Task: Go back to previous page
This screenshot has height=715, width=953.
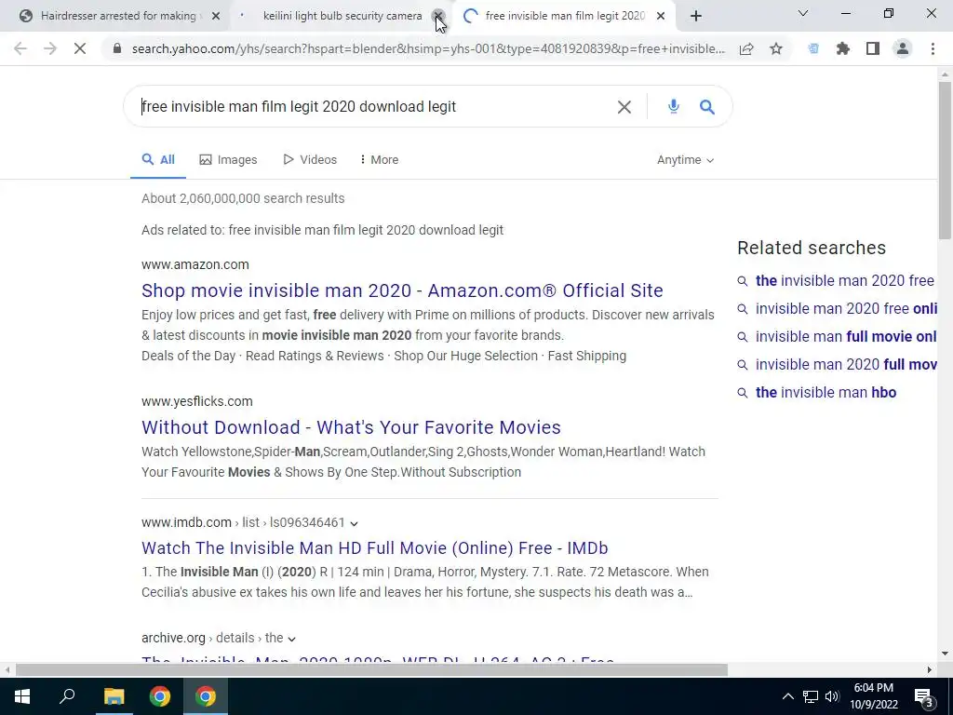Action: click(20, 48)
